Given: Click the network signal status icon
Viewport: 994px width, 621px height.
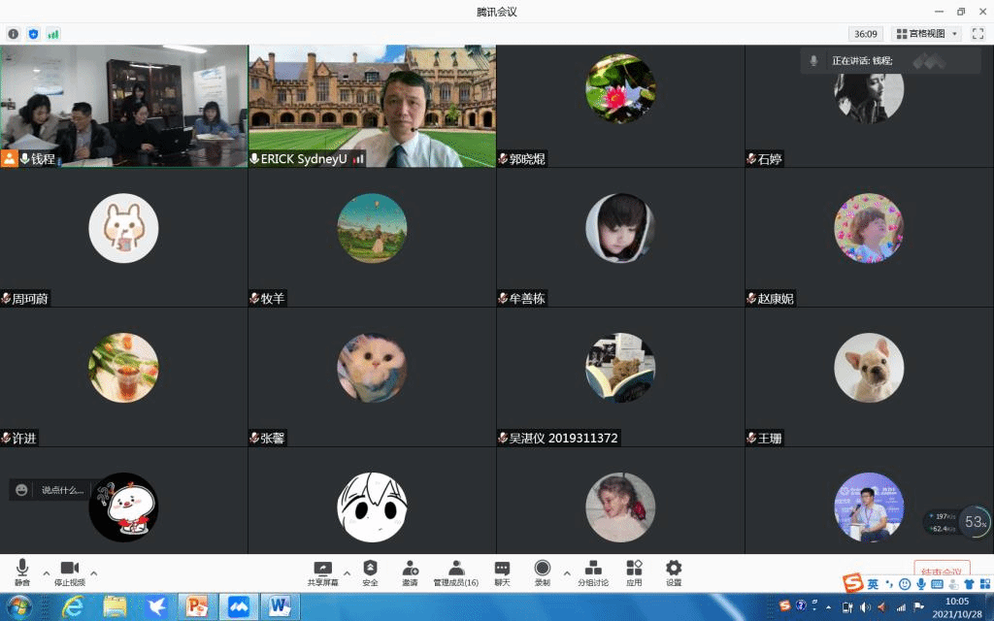Looking at the screenshot, I should 53,34.
